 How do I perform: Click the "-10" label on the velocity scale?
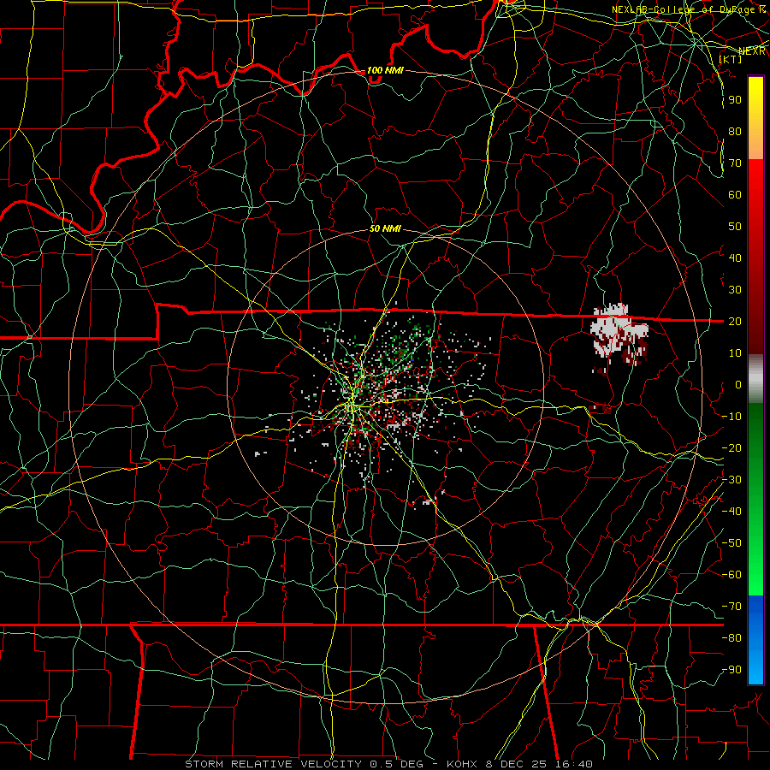732,417
